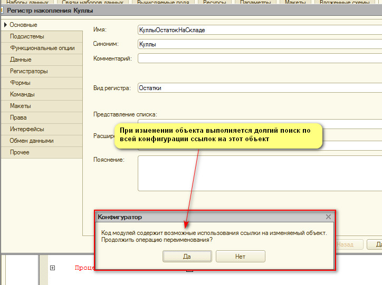
Task: Open the Основные section
Action: (x=23, y=25)
